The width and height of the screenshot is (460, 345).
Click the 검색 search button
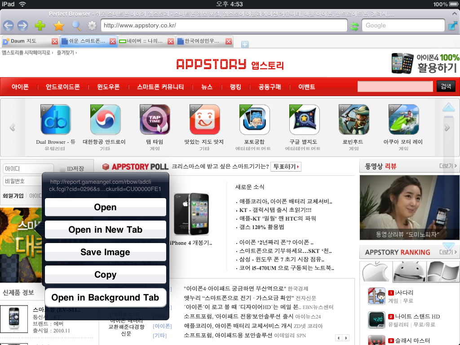[x=446, y=87]
